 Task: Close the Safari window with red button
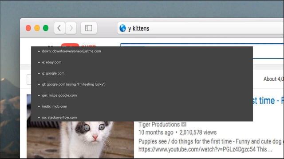pyautogui.click(x=28, y=28)
